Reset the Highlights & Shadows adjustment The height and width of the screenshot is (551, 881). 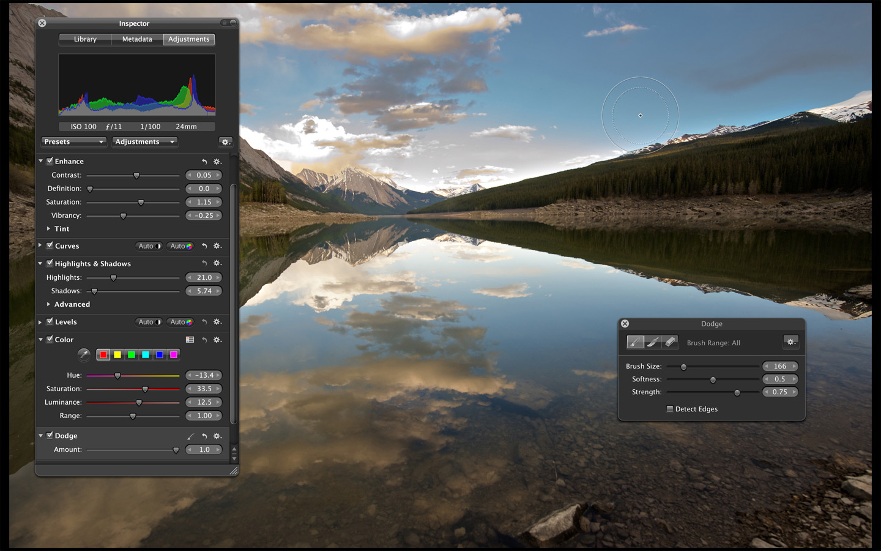click(204, 263)
